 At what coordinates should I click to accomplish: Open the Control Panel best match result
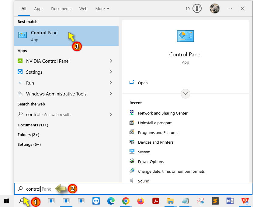pyautogui.click(x=66, y=36)
